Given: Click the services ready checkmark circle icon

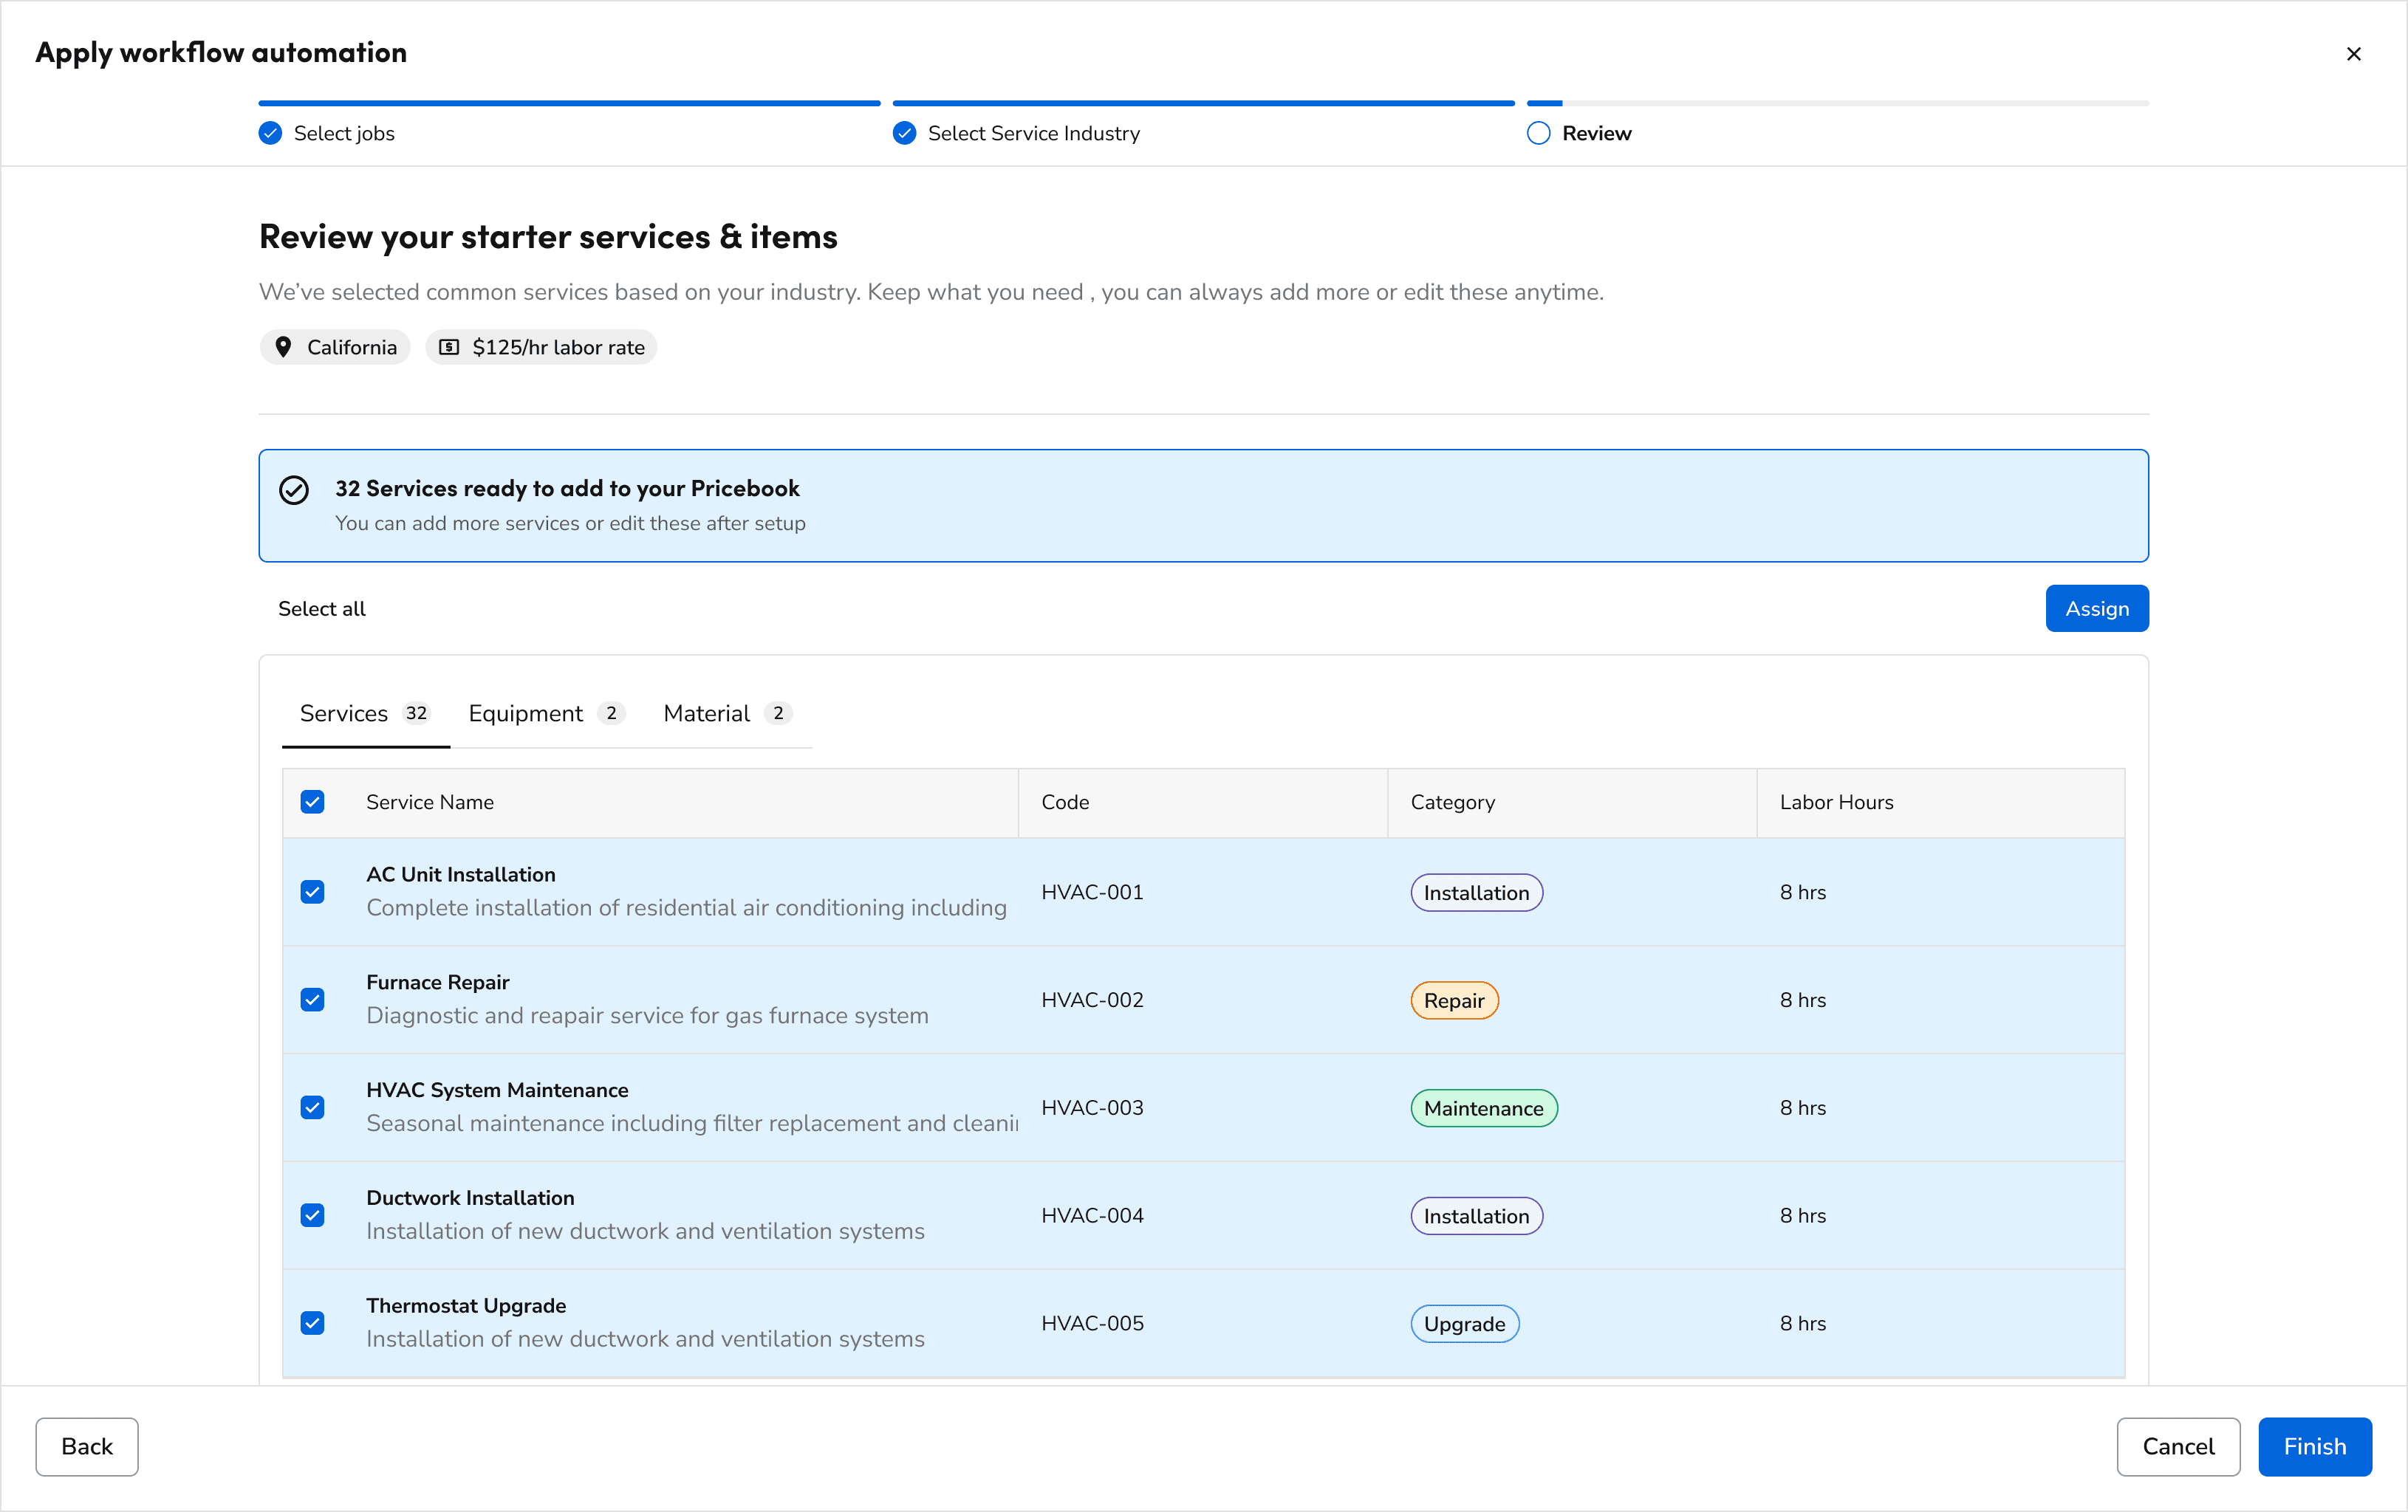Looking at the screenshot, I should coord(294,489).
